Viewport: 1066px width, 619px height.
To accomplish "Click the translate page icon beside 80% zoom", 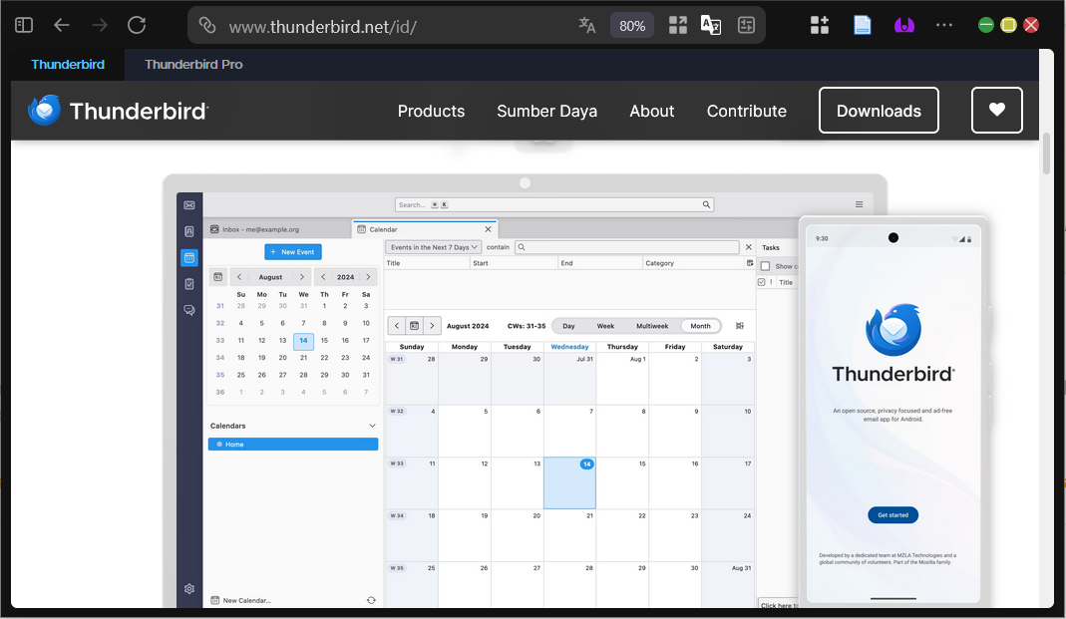I will pyautogui.click(x=586, y=25).
